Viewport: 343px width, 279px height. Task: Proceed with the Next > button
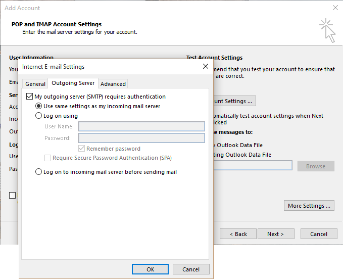point(276,234)
